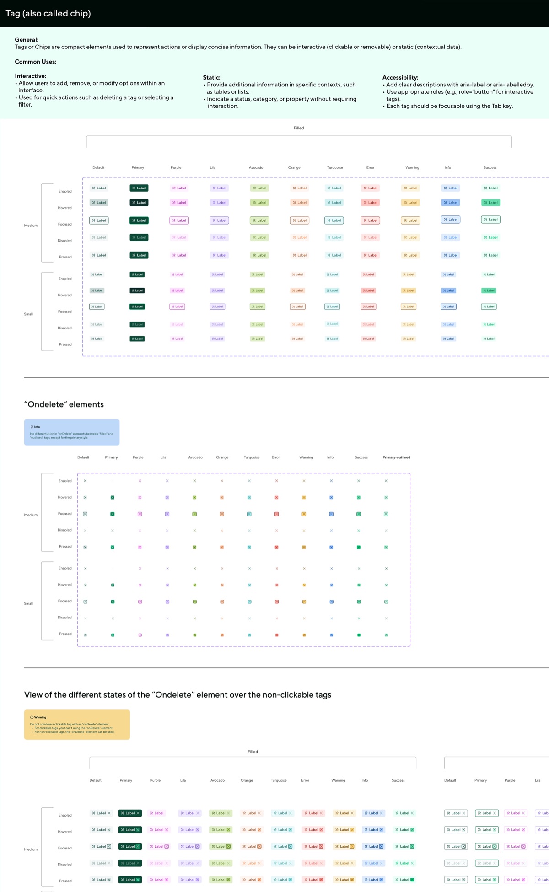The image size is (549, 892).
Task: Click delete cross on outlined Focused Primary Label tag
Action: (495, 846)
